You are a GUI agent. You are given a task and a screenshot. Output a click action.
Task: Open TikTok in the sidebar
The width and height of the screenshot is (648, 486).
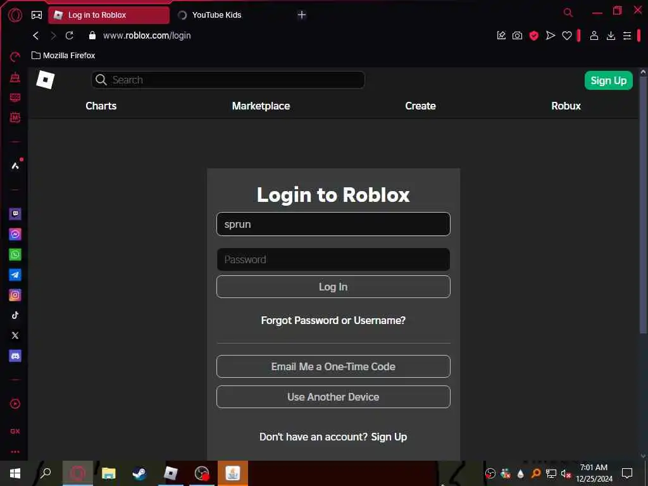(15, 315)
